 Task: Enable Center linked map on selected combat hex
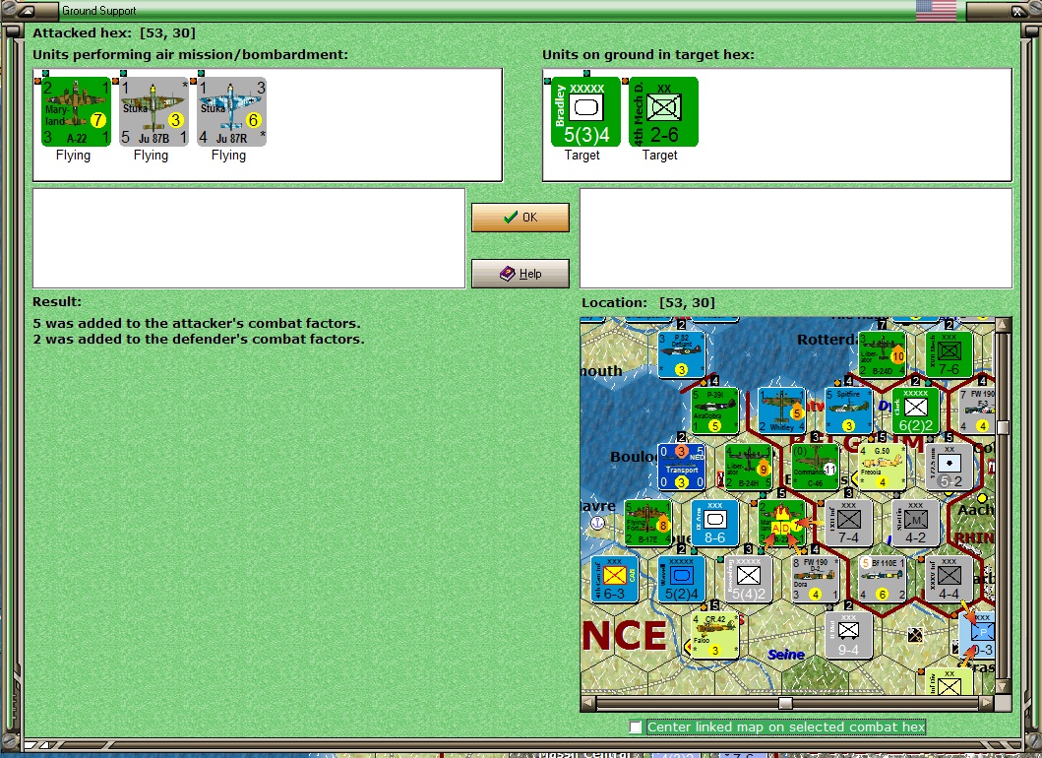(x=636, y=726)
